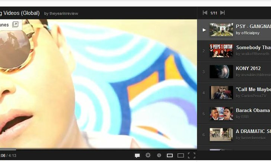Click the "Call Me Maybe" title text
Screen dimensions: 271x162
pyautogui.click(x=254, y=89)
